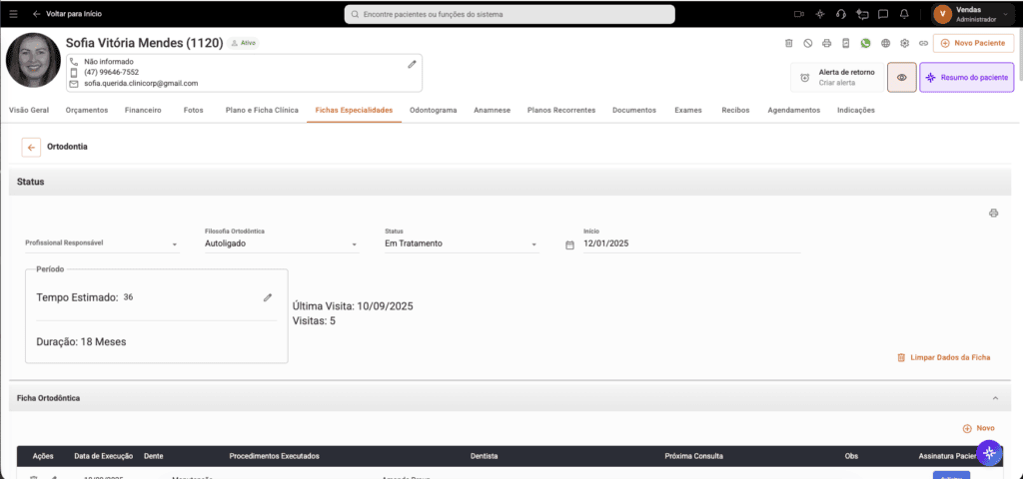The width and height of the screenshot is (1023, 479).
Task: Edit the Tempo Estimado pencil icon
Action: coord(268,297)
